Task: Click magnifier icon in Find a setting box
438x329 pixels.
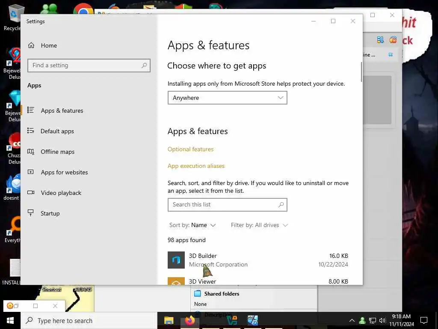Action: point(144,66)
